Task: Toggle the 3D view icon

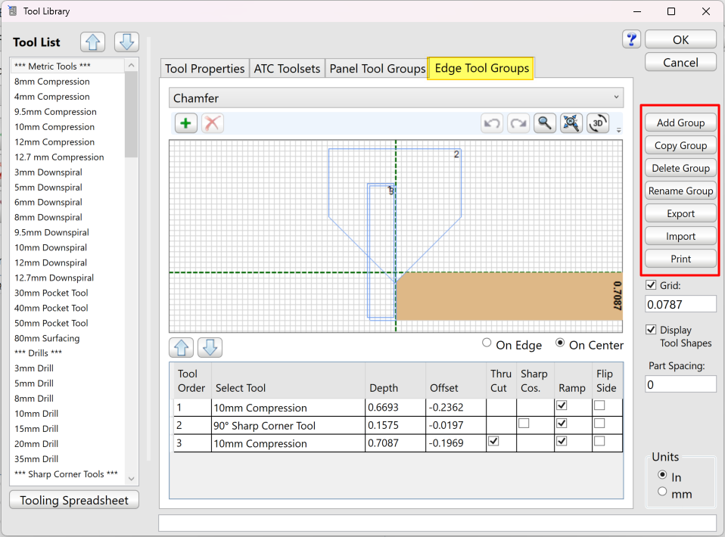Action: tap(598, 123)
